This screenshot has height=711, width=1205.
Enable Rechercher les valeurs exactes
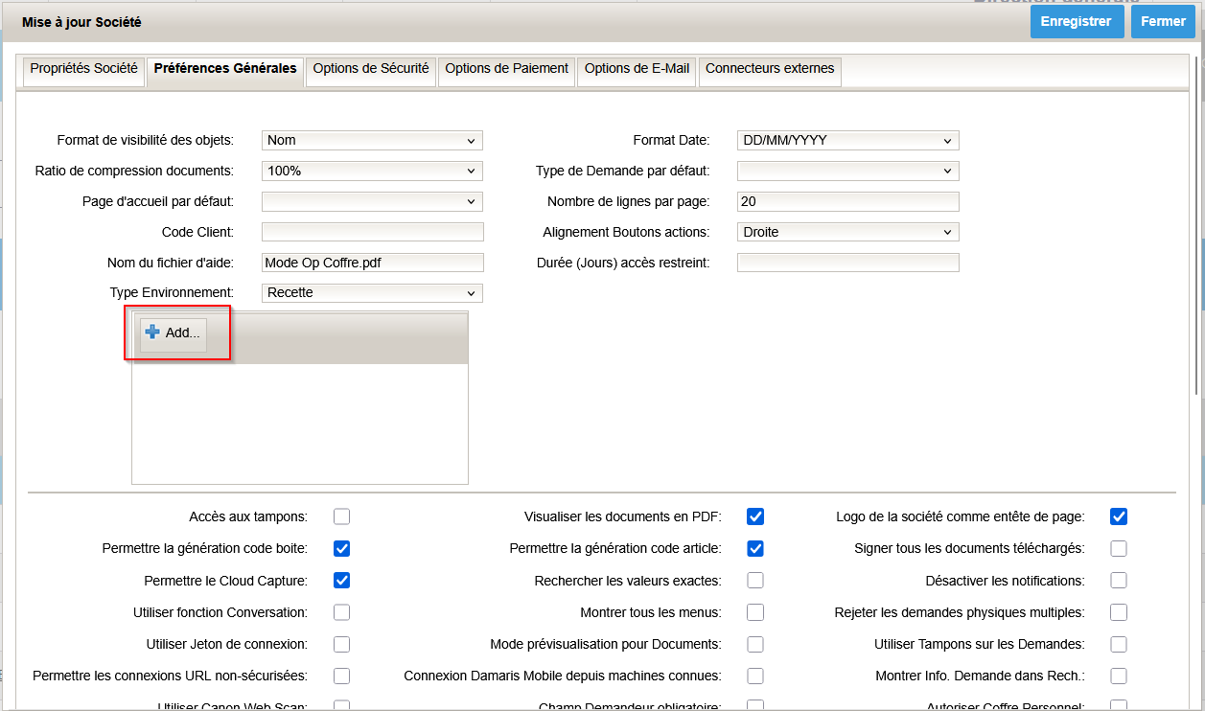(755, 581)
